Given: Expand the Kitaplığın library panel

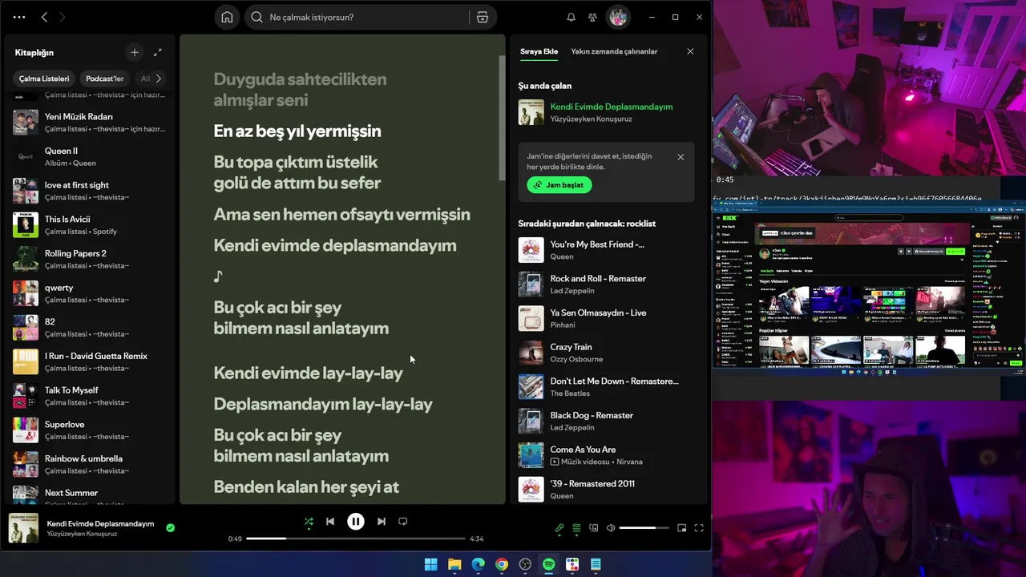Looking at the screenshot, I should click(x=157, y=52).
